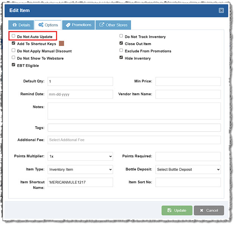
Task: Focus the Tags input box
Action: pos(134,127)
